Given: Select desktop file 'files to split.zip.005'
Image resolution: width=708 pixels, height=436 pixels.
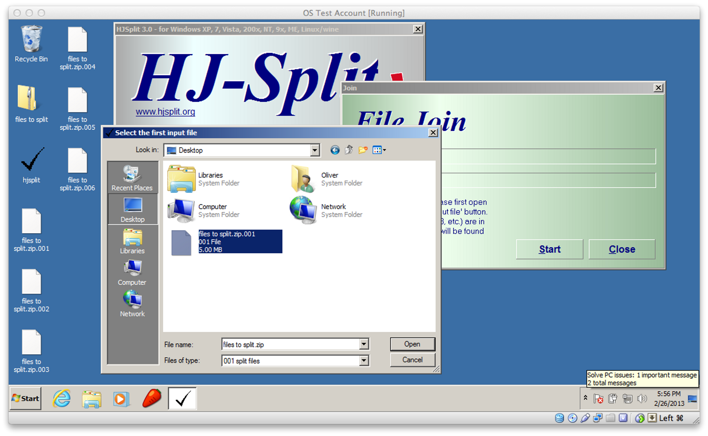Looking at the screenshot, I should point(77,109).
